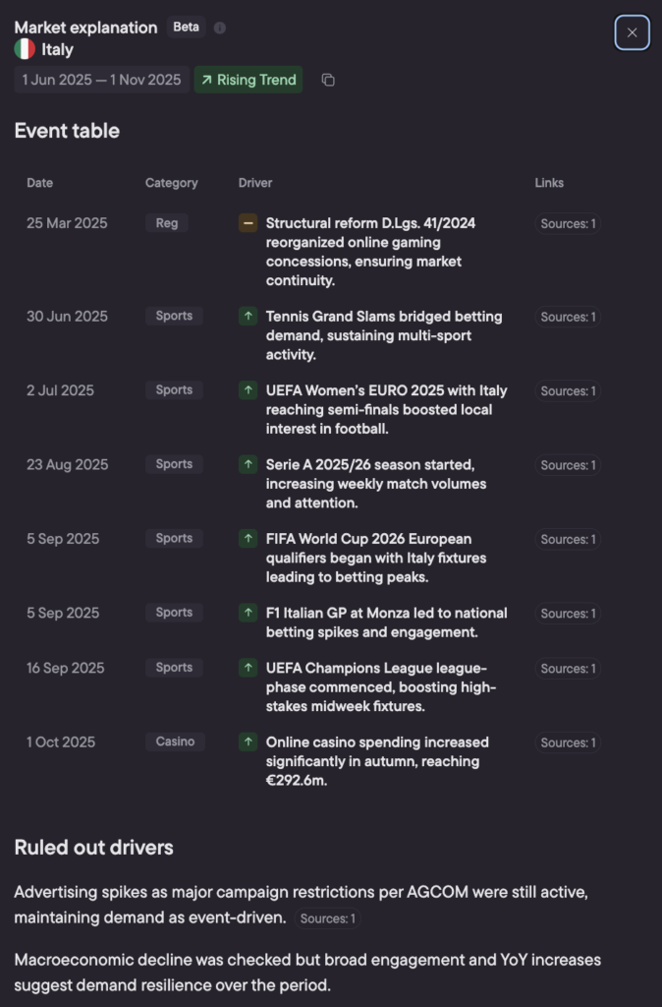
Task: Copy the market explanation via copy icon
Action: click(x=328, y=80)
